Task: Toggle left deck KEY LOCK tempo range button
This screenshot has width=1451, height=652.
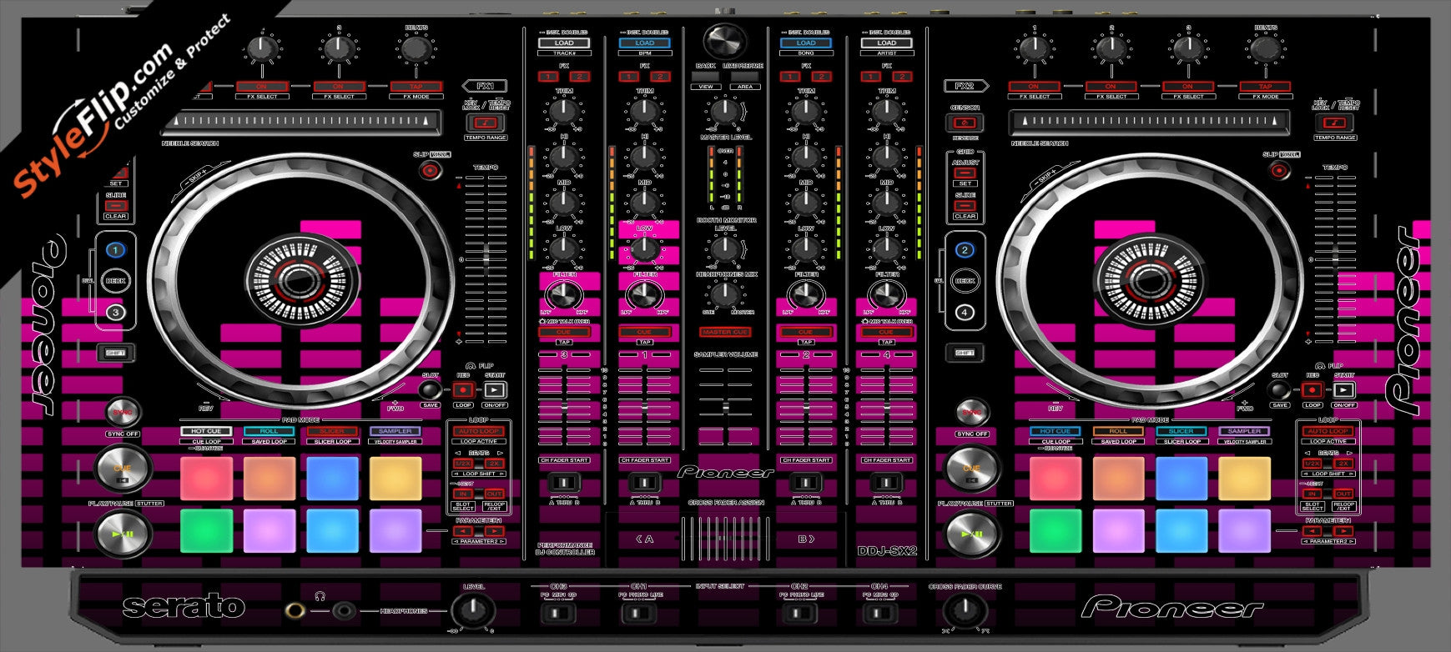Action: click(x=486, y=123)
